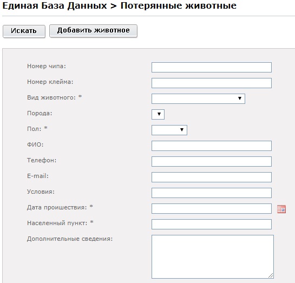Click the Дата происшествия label
This screenshot has height=283, width=295.
(x=57, y=207)
